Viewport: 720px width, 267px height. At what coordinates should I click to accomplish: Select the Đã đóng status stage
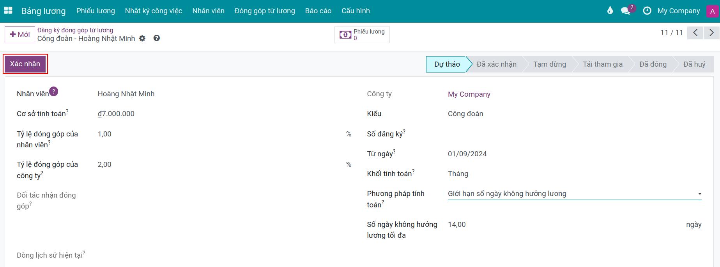click(x=653, y=64)
